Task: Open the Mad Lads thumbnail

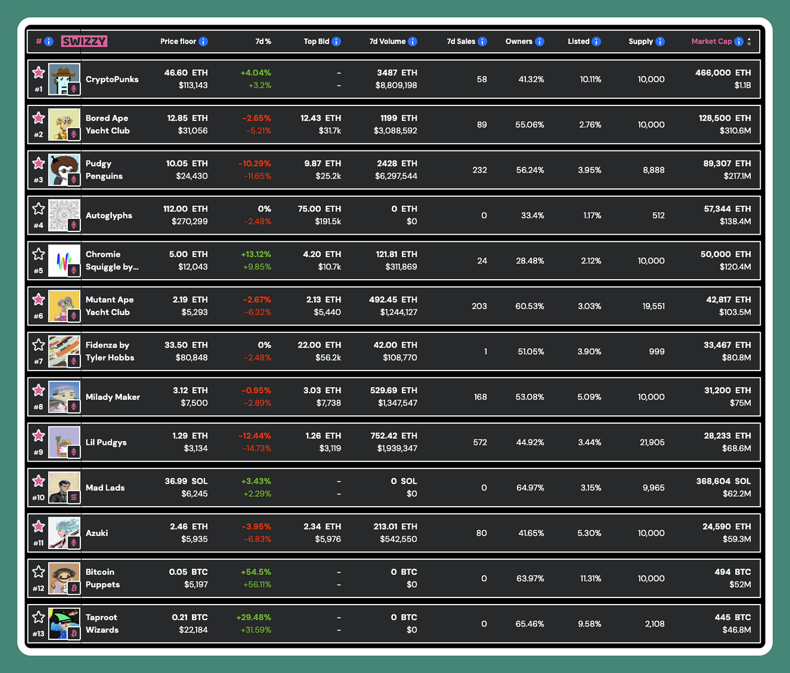Action: pyautogui.click(x=64, y=487)
